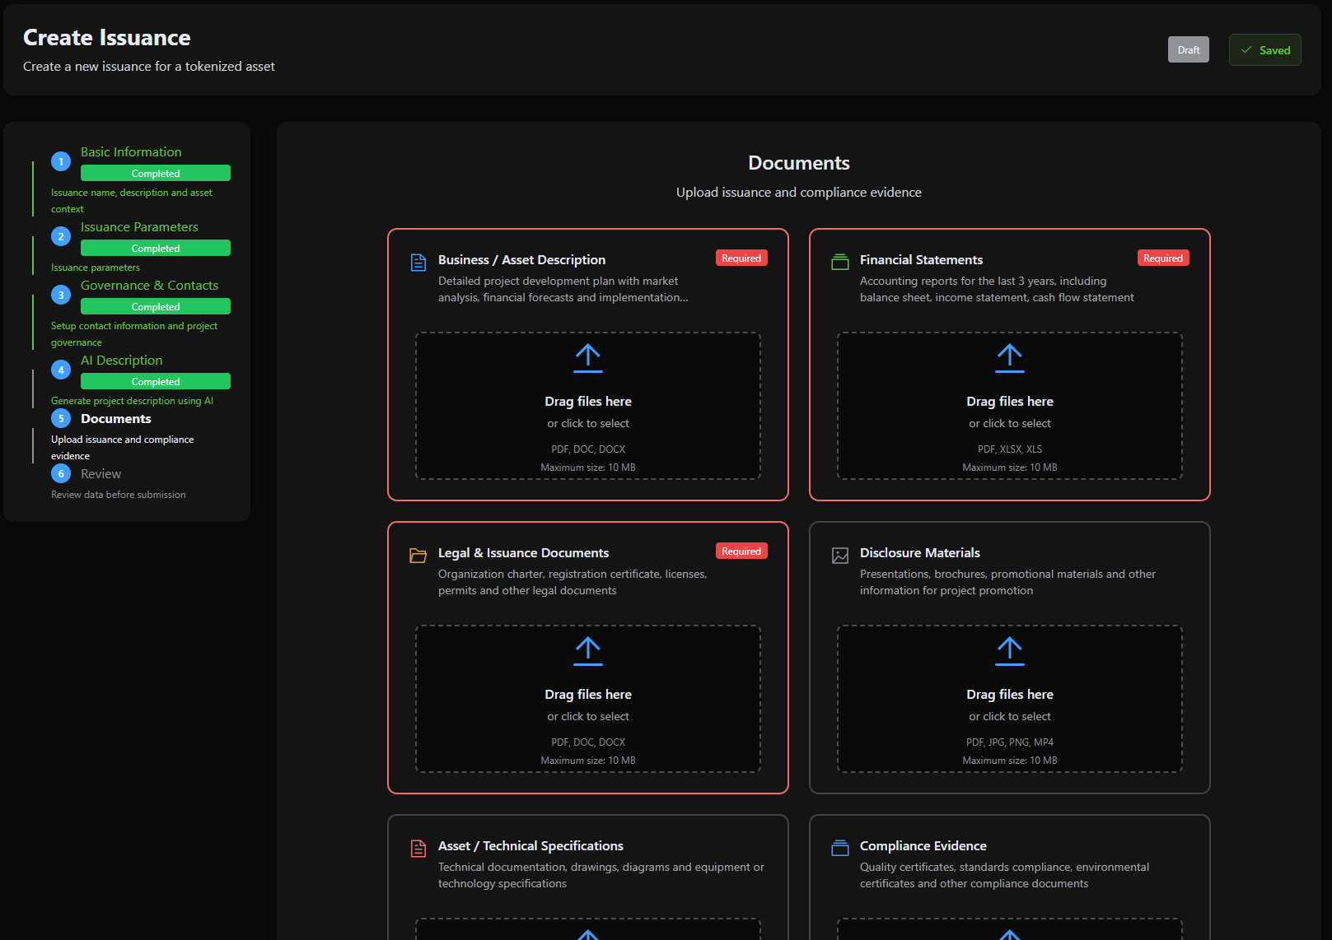Click upload arrow in Business / Asset Description card
Image resolution: width=1332 pixels, height=940 pixels.
click(x=588, y=358)
